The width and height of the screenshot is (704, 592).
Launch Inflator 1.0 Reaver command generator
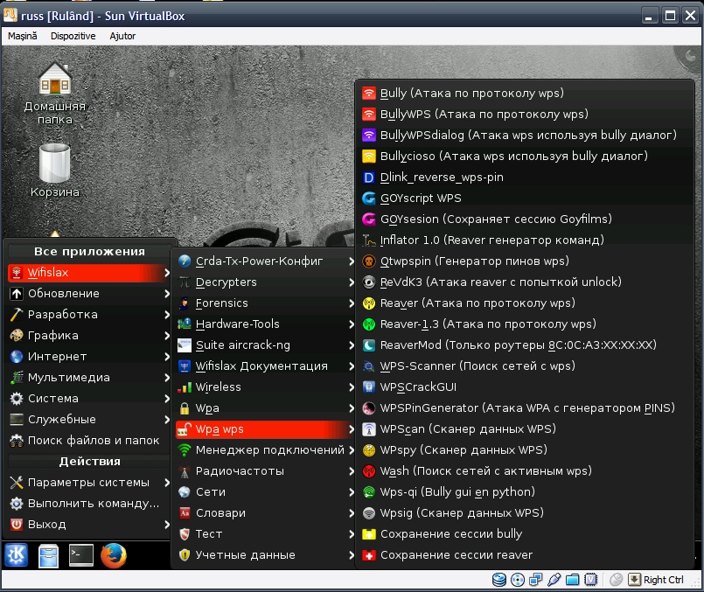tap(525, 240)
